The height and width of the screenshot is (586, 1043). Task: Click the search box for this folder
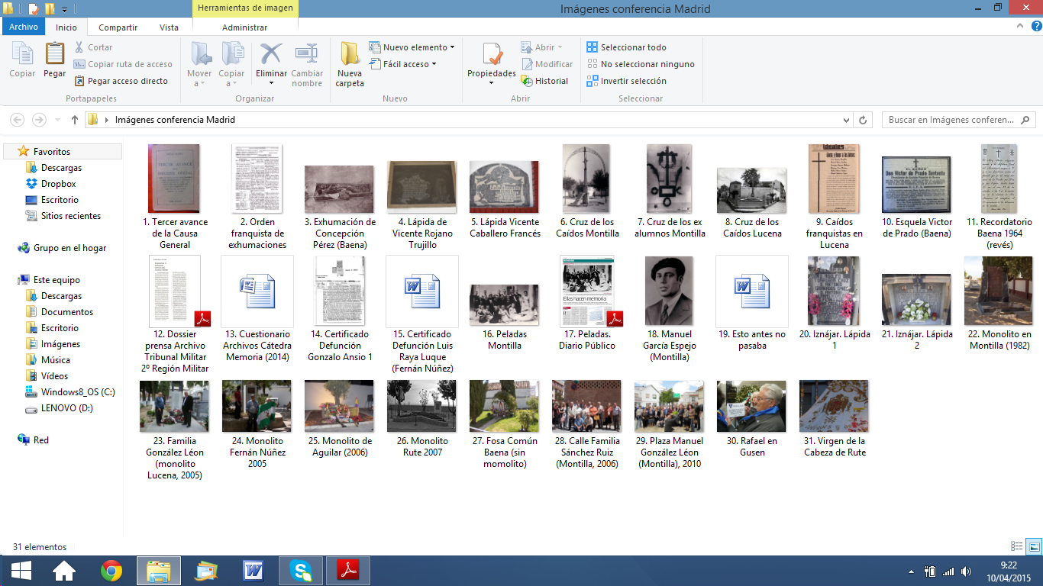951,120
